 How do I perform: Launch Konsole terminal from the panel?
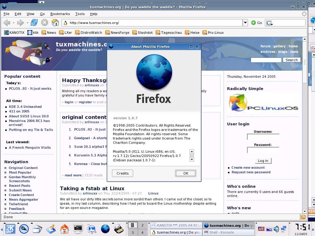[x=78, y=229]
